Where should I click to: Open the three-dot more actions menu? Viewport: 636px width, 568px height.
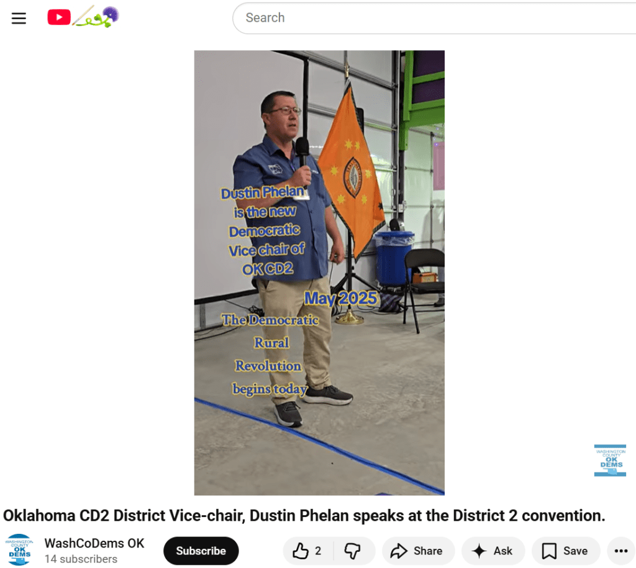click(621, 551)
